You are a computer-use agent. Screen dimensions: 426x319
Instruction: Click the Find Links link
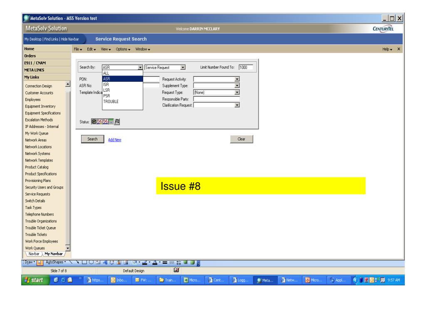[51, 39]
